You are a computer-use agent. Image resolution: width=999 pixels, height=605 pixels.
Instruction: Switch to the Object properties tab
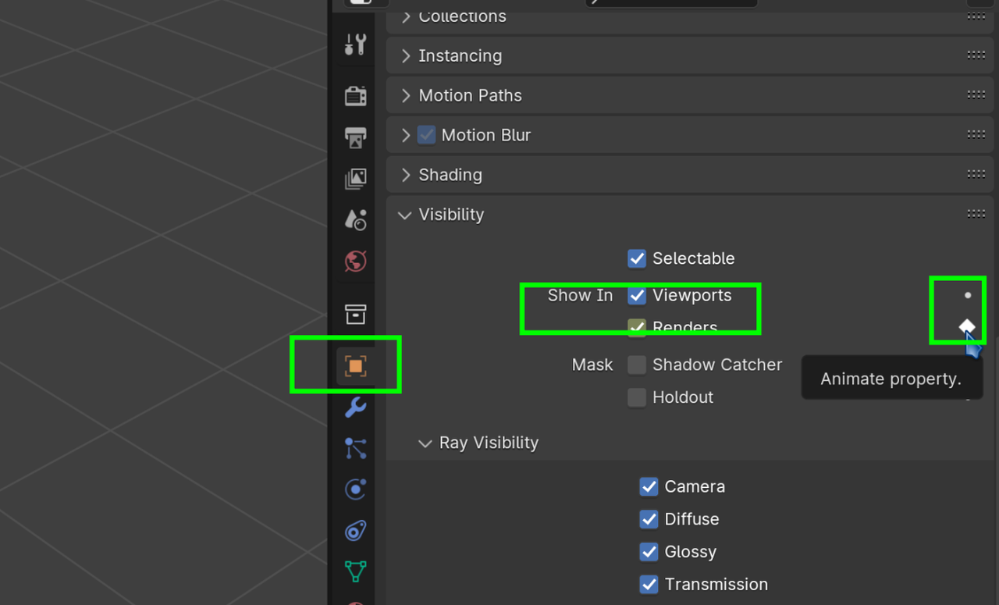pyautogui.click(x=356, y=365)
